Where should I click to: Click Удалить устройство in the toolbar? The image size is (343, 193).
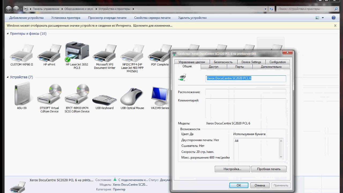(192, 18)
